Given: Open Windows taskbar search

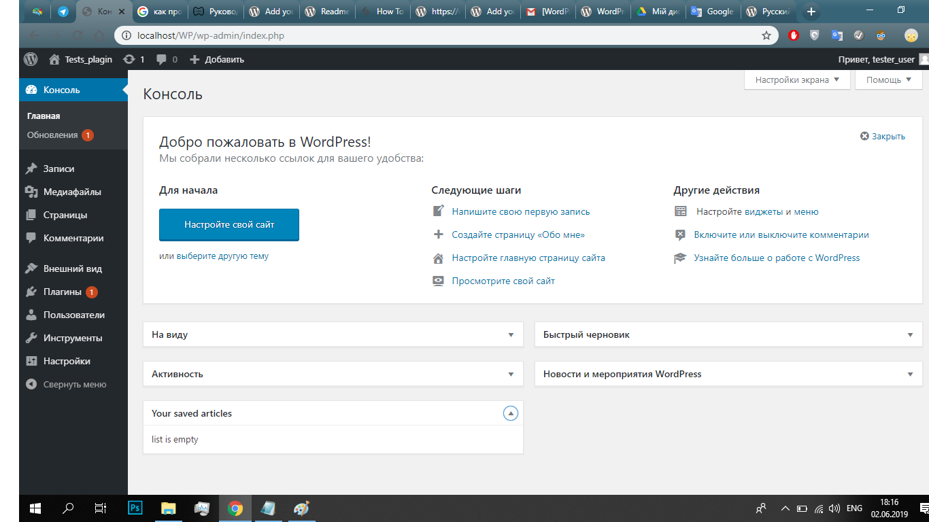Looking at the screenshot, I should pyautogui.click(x=68, y=508).
